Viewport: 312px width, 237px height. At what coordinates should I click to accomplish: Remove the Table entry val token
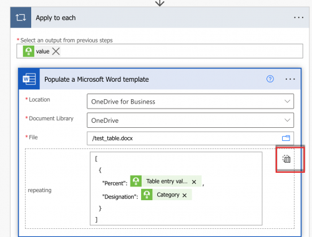tap(194, 182)
